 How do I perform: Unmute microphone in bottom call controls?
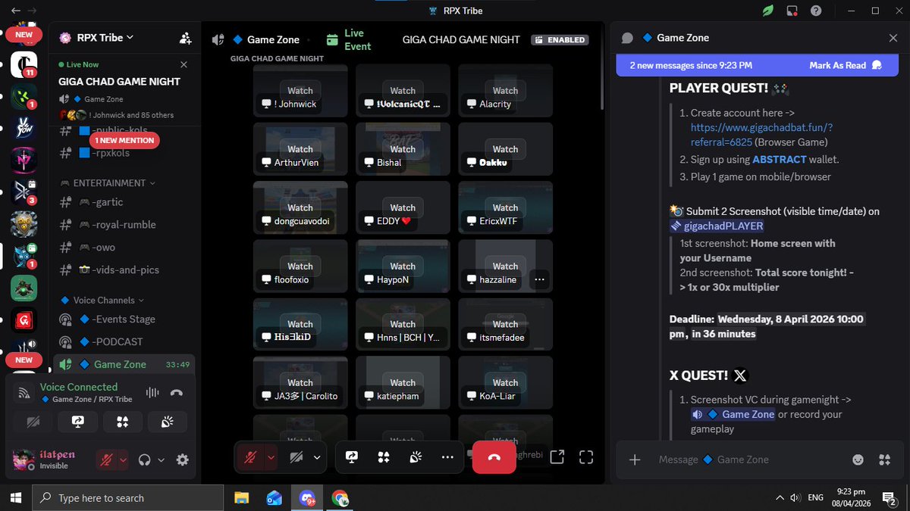[249, 457]
